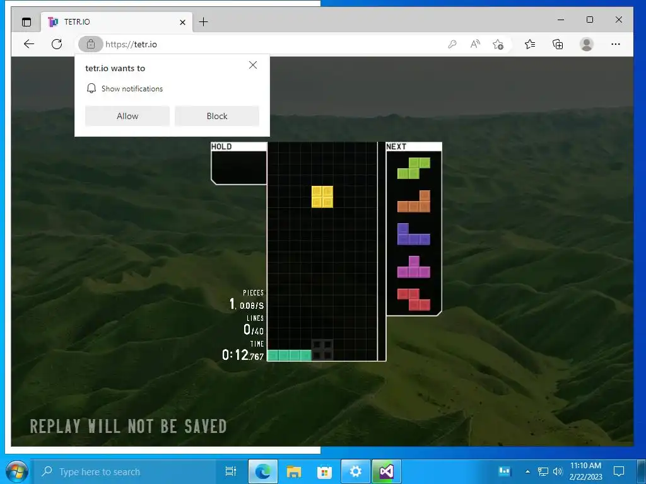Close the notification permission popup
The image size is (646, 484).
coord(253,65)
